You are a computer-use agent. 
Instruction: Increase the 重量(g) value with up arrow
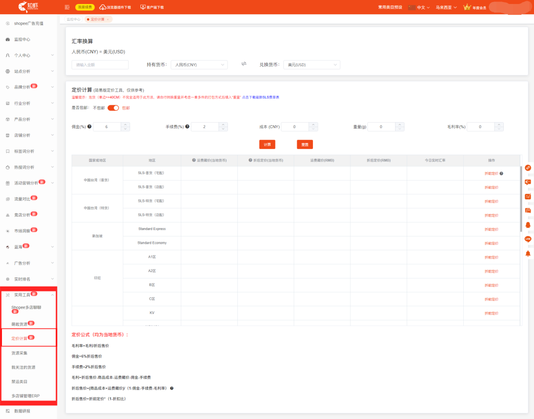click(x=400, y=124)
